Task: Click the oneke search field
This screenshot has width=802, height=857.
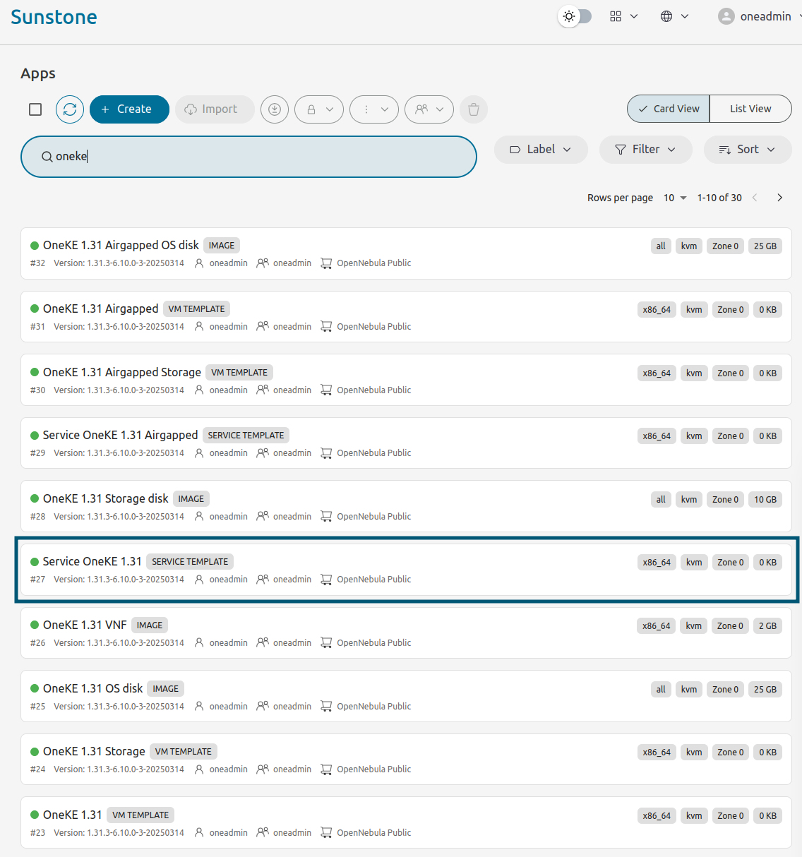Action: tap(249, 157)
